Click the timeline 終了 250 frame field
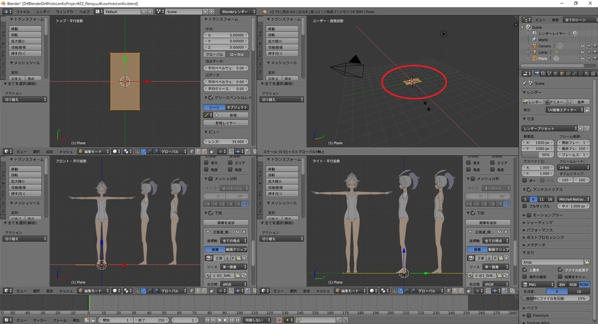This screenshot has width=598, height=324. pos(151,320)
